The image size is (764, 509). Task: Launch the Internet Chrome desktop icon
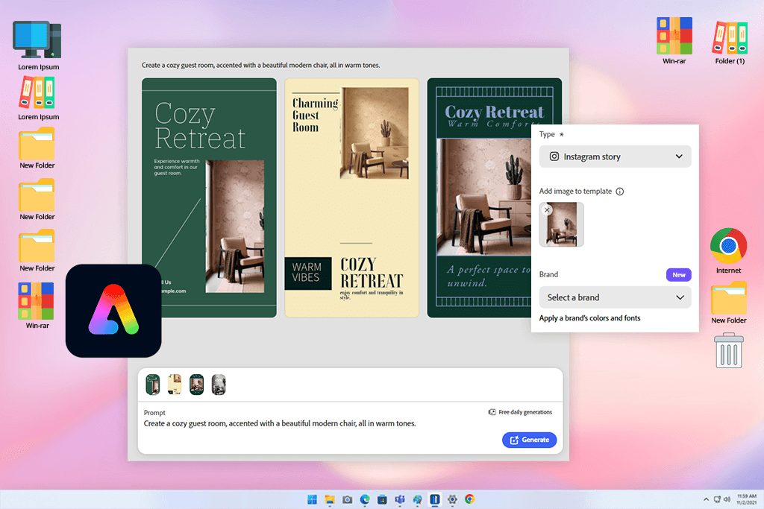click(x=728, y=251)
